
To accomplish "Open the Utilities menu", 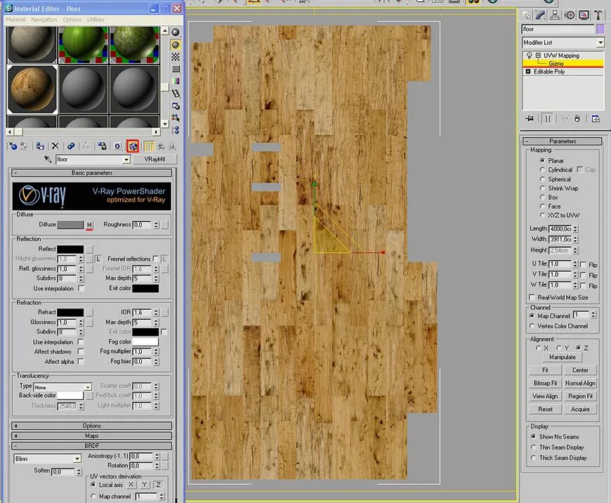I will [x=96, y=20].
